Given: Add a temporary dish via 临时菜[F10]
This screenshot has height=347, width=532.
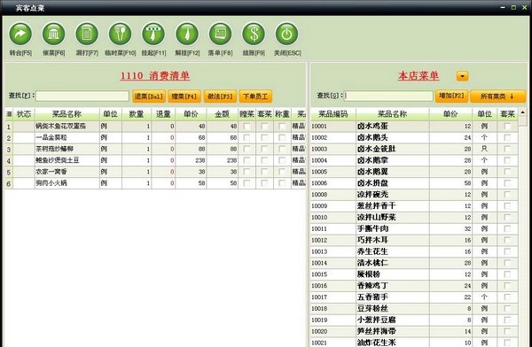Looking at the screenshot, I should point(120,34).
